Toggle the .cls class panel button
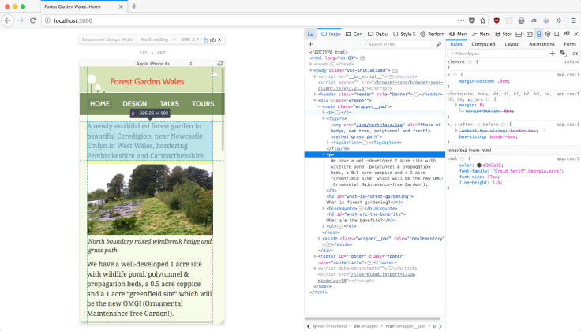 pos(575,54)
